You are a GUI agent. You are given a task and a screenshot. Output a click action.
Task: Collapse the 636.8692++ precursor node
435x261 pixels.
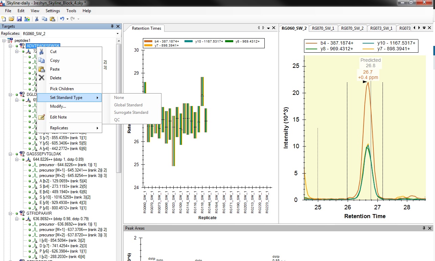coord(17,219)
